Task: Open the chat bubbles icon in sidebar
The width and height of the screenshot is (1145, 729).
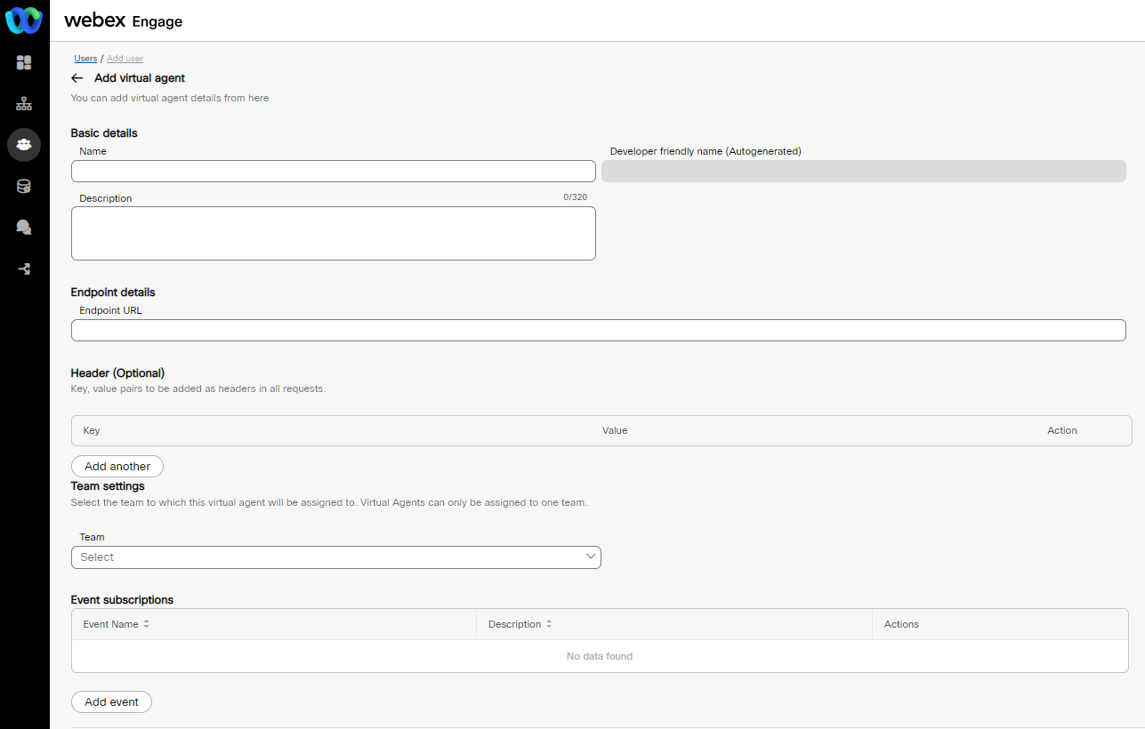Action: [24, 228]
